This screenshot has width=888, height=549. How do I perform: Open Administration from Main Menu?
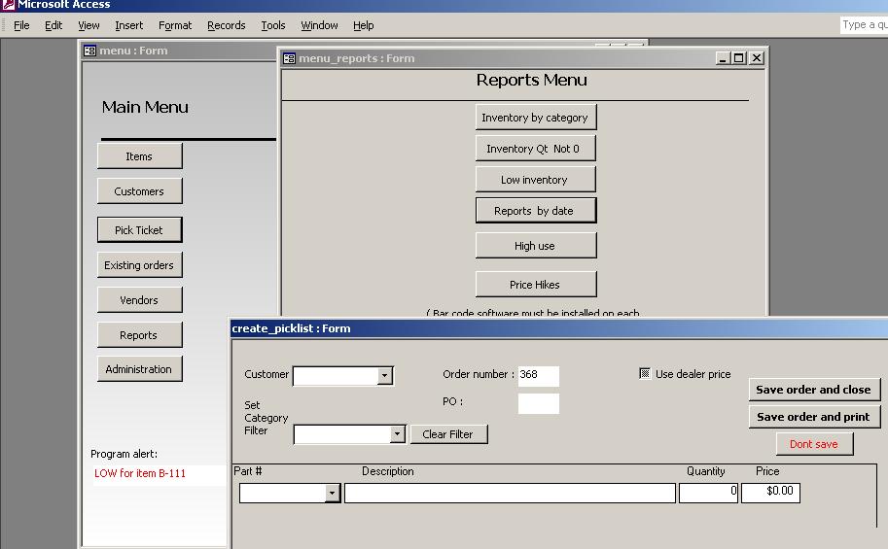(139, 369)
